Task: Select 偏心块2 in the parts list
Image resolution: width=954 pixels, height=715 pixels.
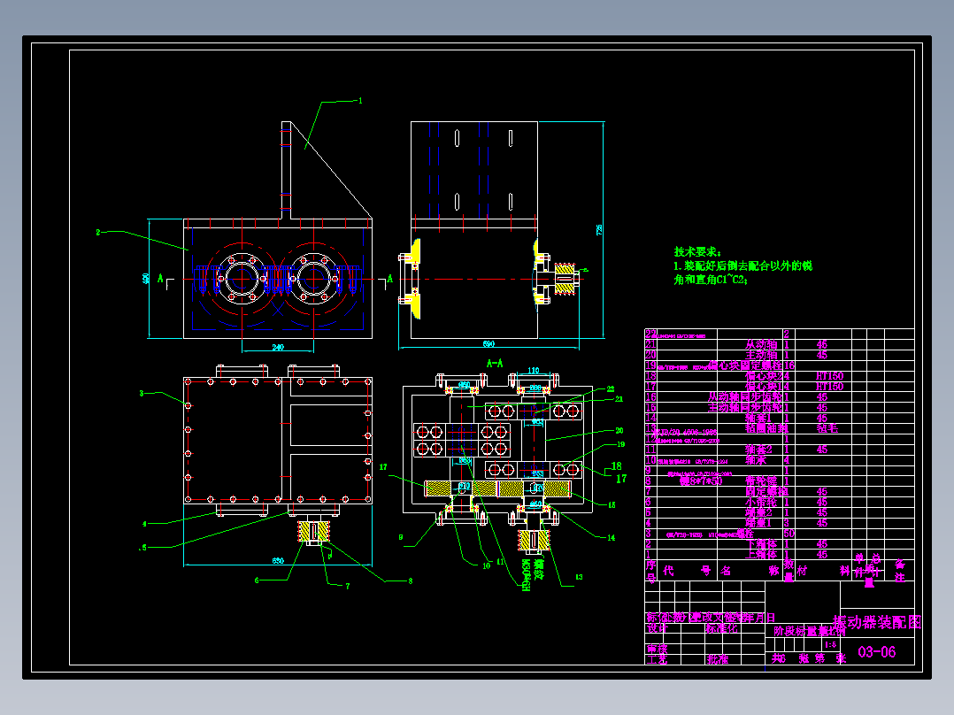Action: tap(765, 376)
